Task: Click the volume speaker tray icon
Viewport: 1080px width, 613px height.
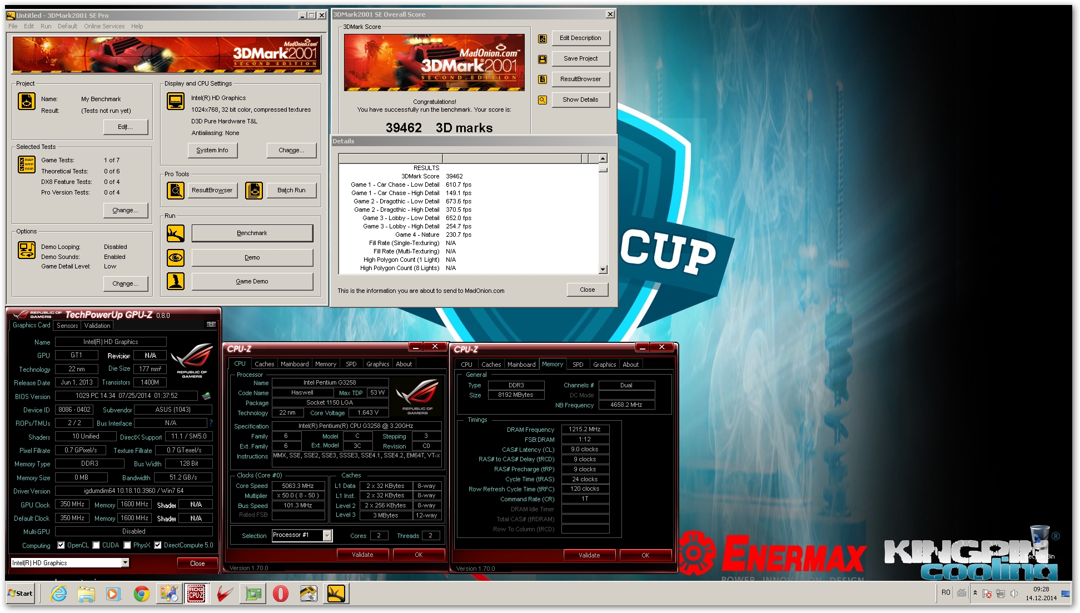Action: point(1014,594)
